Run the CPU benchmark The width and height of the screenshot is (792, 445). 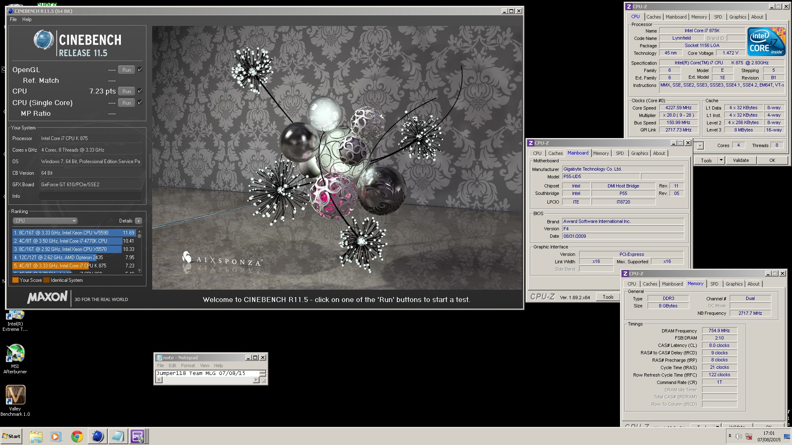click(127, 91)
